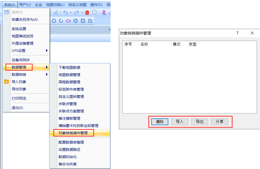Open the dropdown arrow beside undo
The image size is (260, 169).
pyautogui.click(x=71, y=12)
